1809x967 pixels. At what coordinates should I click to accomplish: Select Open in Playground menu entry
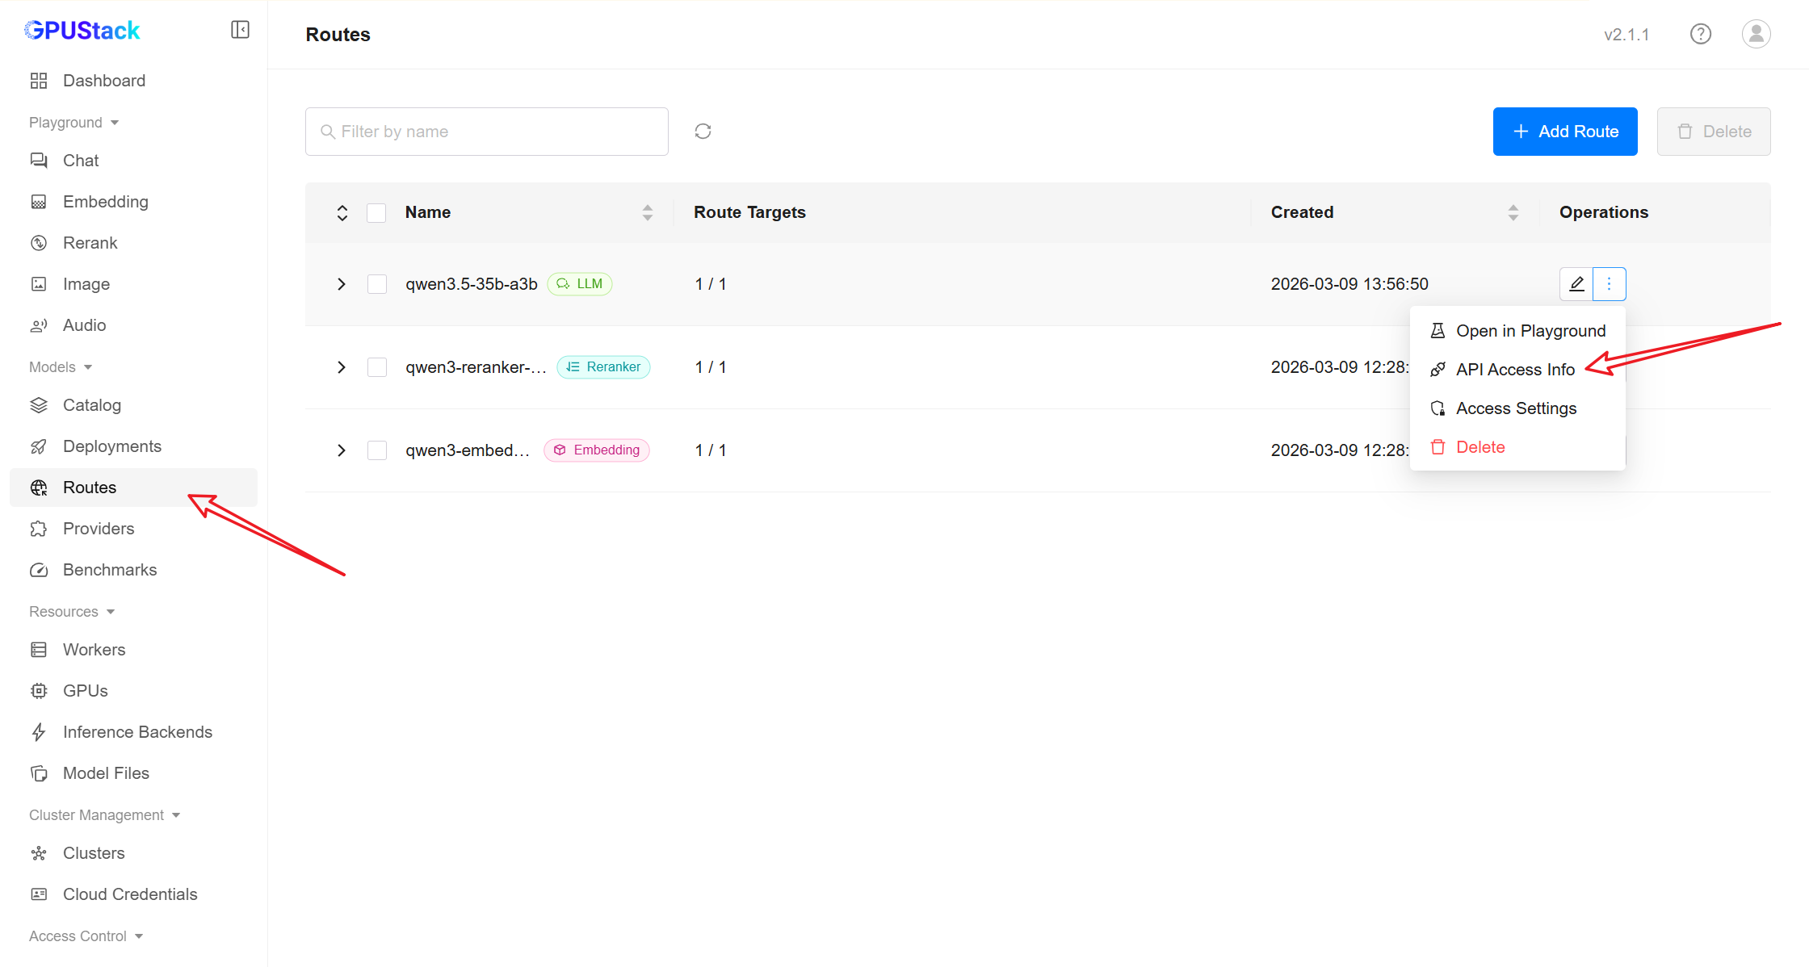tap(1530, 331)
